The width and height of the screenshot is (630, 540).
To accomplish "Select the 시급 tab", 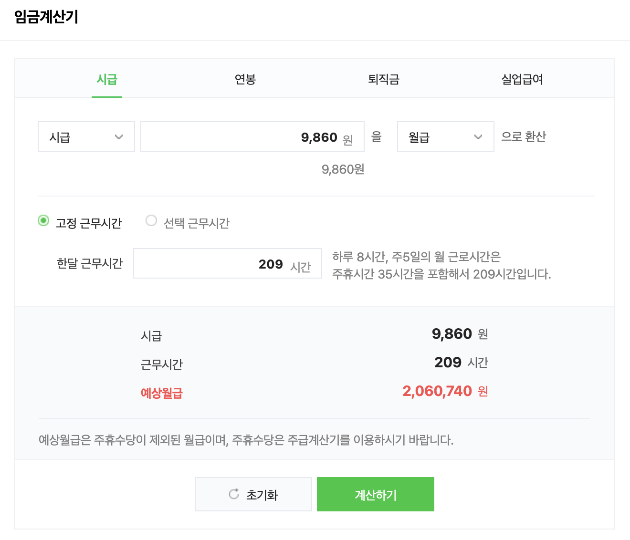I will (107, 79).
